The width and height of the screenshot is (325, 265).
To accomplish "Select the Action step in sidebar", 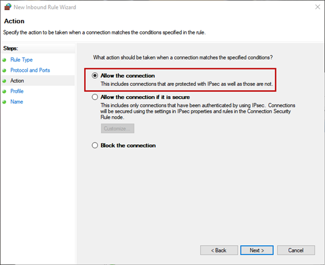I will [x=17, y=81].
